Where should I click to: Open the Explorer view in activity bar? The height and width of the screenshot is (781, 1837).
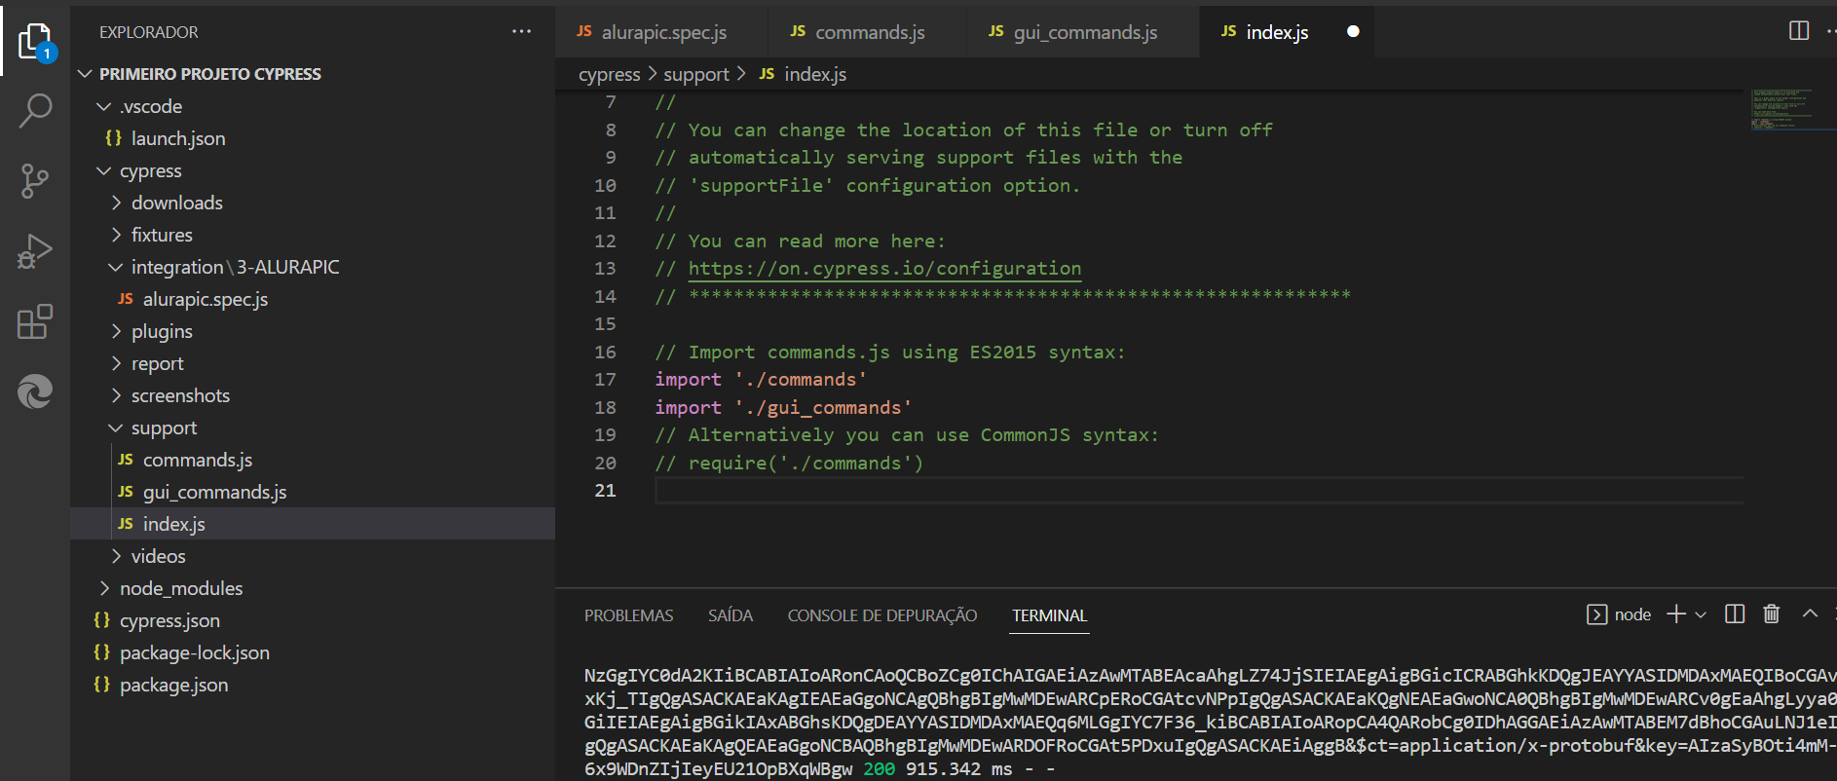35,42
